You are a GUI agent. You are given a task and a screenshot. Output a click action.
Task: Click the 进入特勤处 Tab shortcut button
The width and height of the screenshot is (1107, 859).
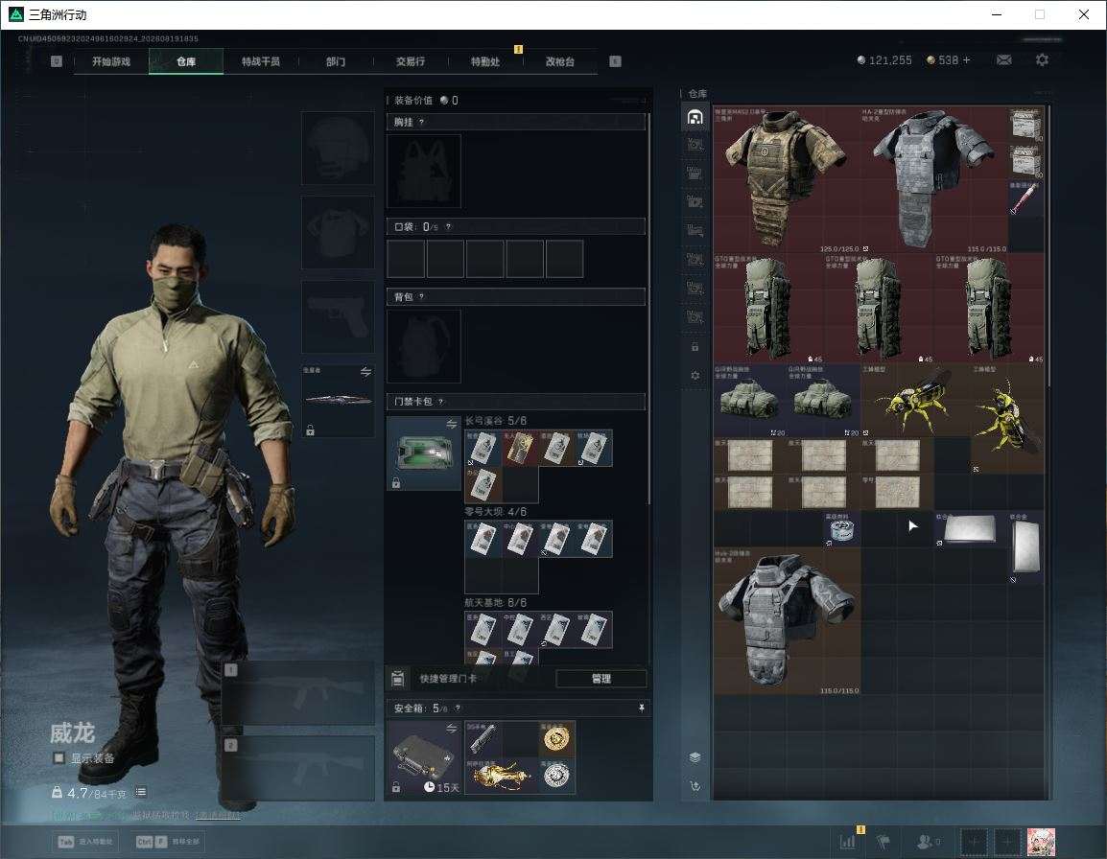85,842
